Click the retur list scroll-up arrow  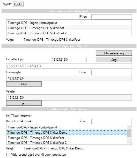tap(129, 127)
